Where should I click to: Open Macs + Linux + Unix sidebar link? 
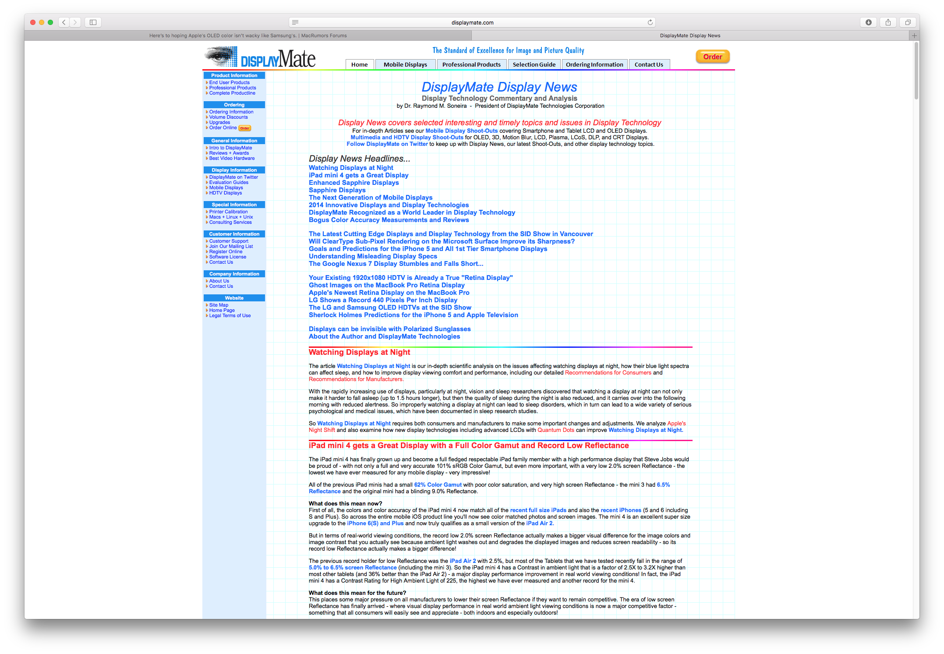pos(231,217)
